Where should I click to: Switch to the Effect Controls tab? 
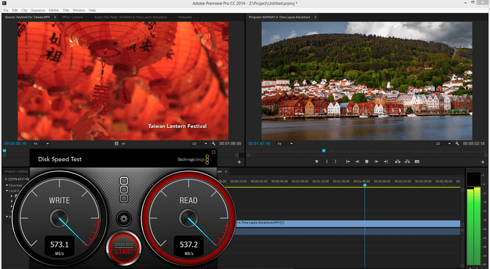(72, 17)
